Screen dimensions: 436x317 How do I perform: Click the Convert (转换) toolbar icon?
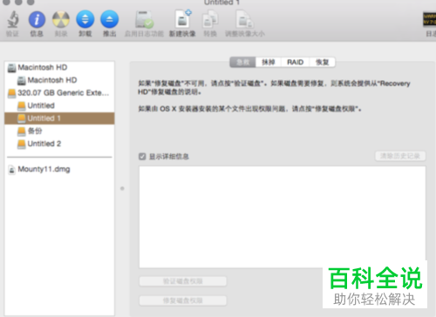[210, 19]
